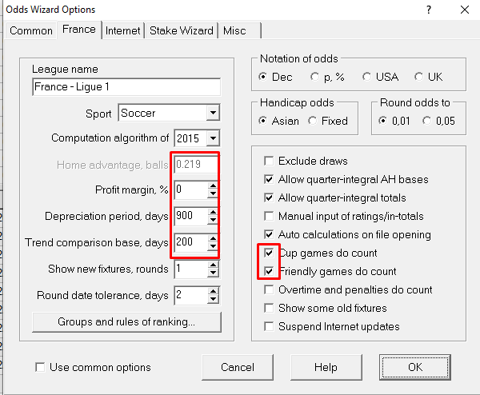Open the Misc tab
This screenshot has height=395, width=480.
point(236,30)
